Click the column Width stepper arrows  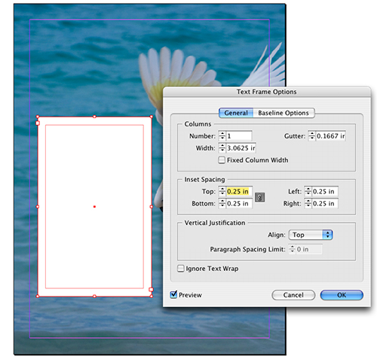(222, 148)
